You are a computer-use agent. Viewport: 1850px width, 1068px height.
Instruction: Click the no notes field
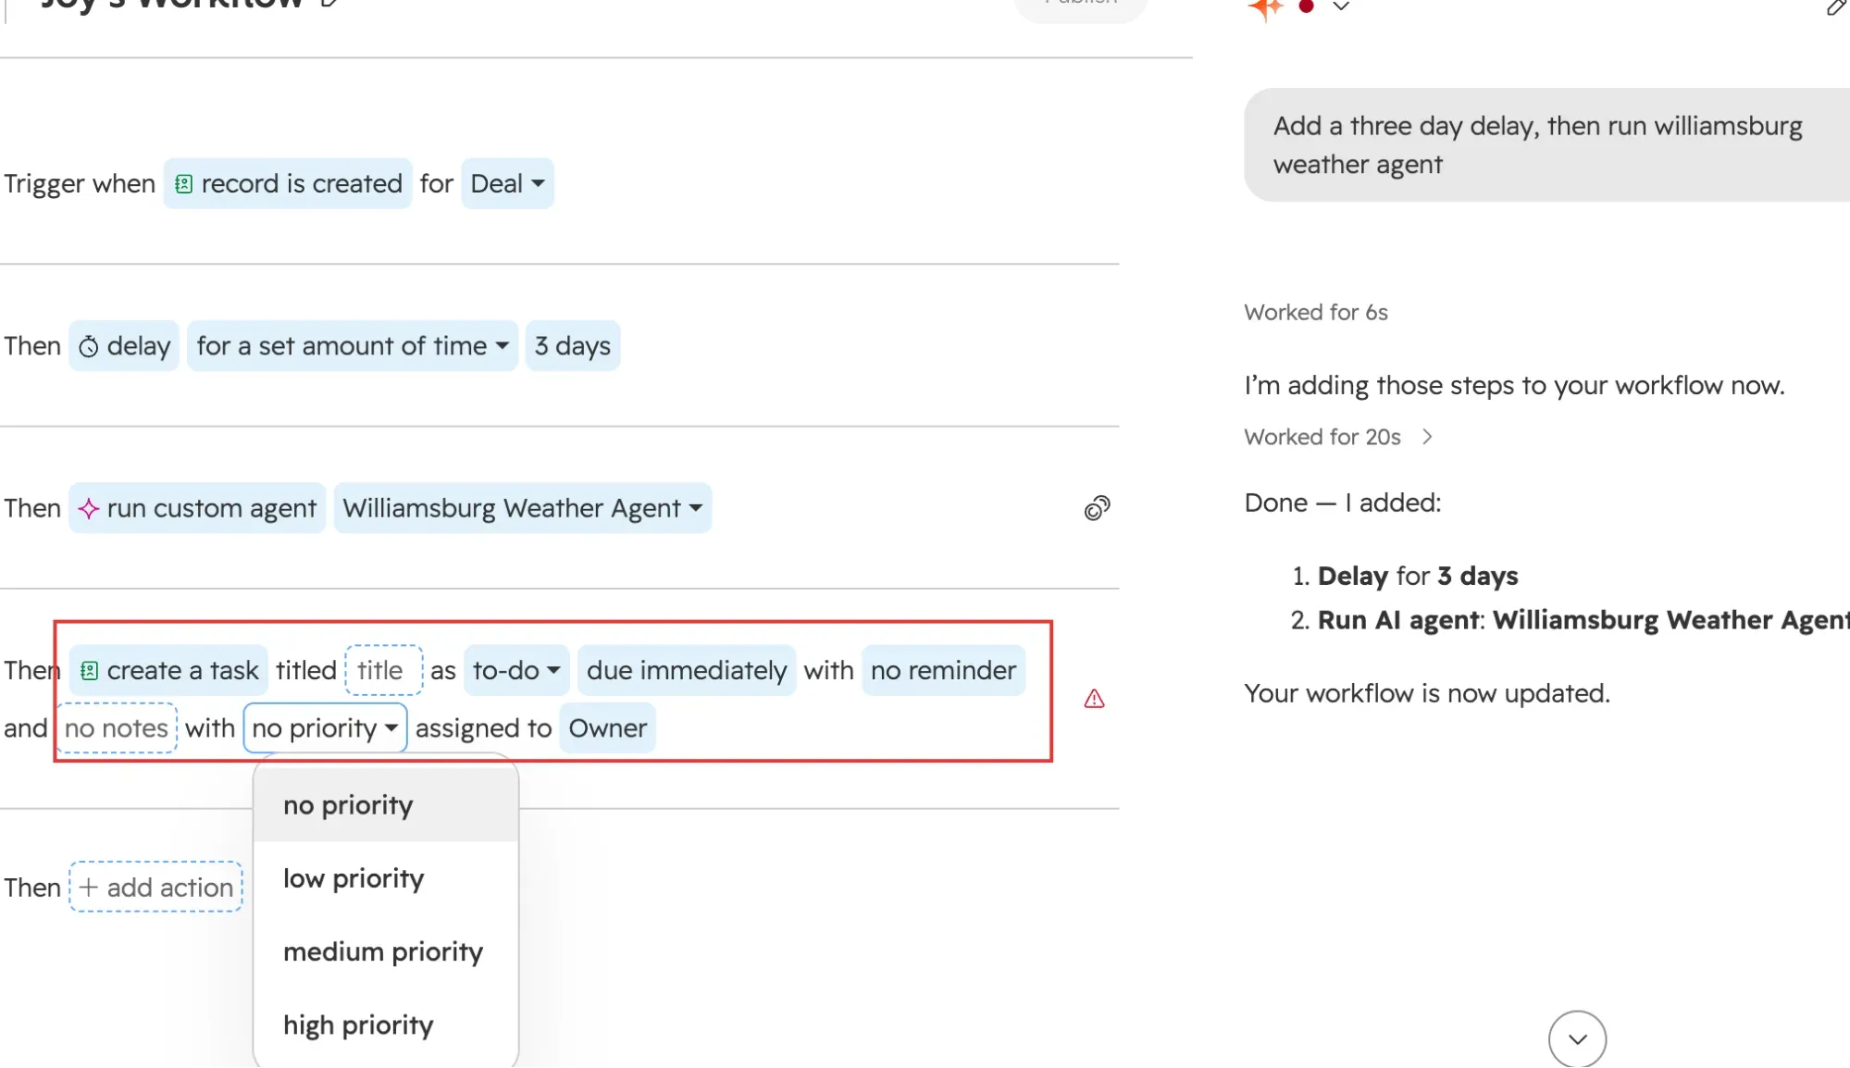(x=117, y=728)
